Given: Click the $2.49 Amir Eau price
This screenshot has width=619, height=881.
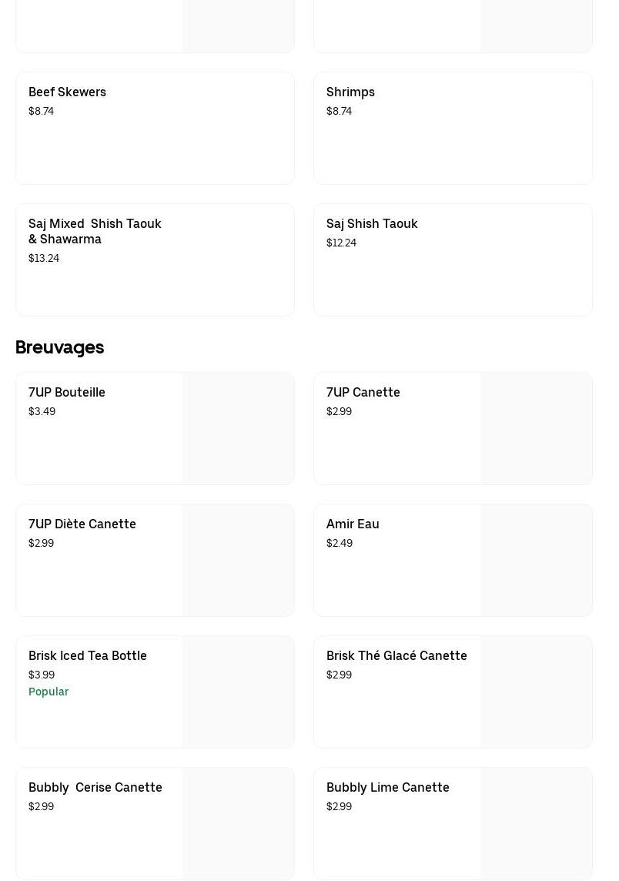Looking at the screenshot, I should click(x=340, y=543).
